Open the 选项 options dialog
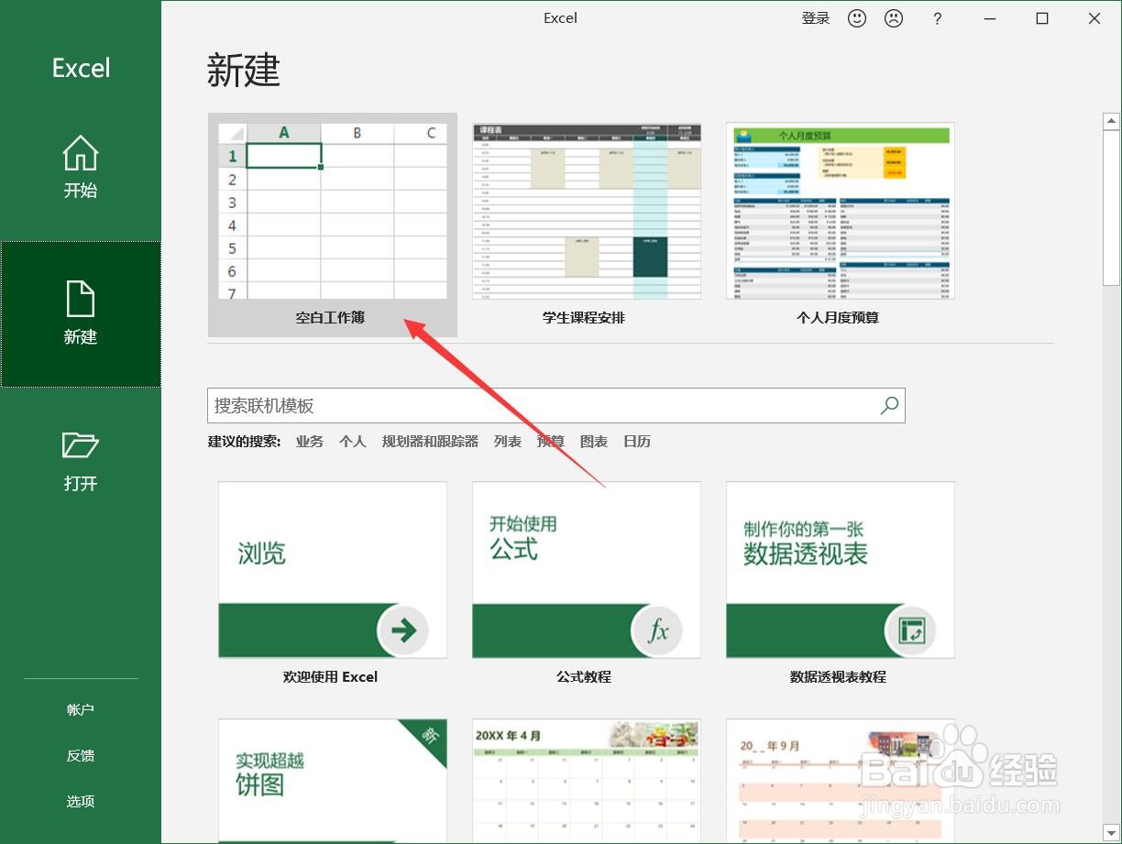This screenshot has width=1122, height=844. [81, 801]
